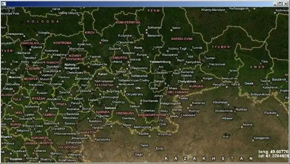This screenshot has height=164, width=290.
Task: Maximize the map viewer window
Action: pyautogui.click(x=280, y=4)
